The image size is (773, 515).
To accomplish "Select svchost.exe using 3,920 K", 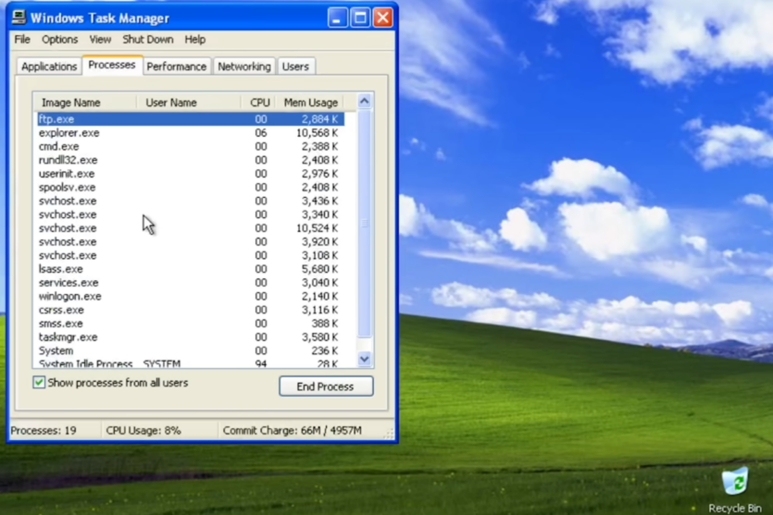I will [x=191, y=242].
